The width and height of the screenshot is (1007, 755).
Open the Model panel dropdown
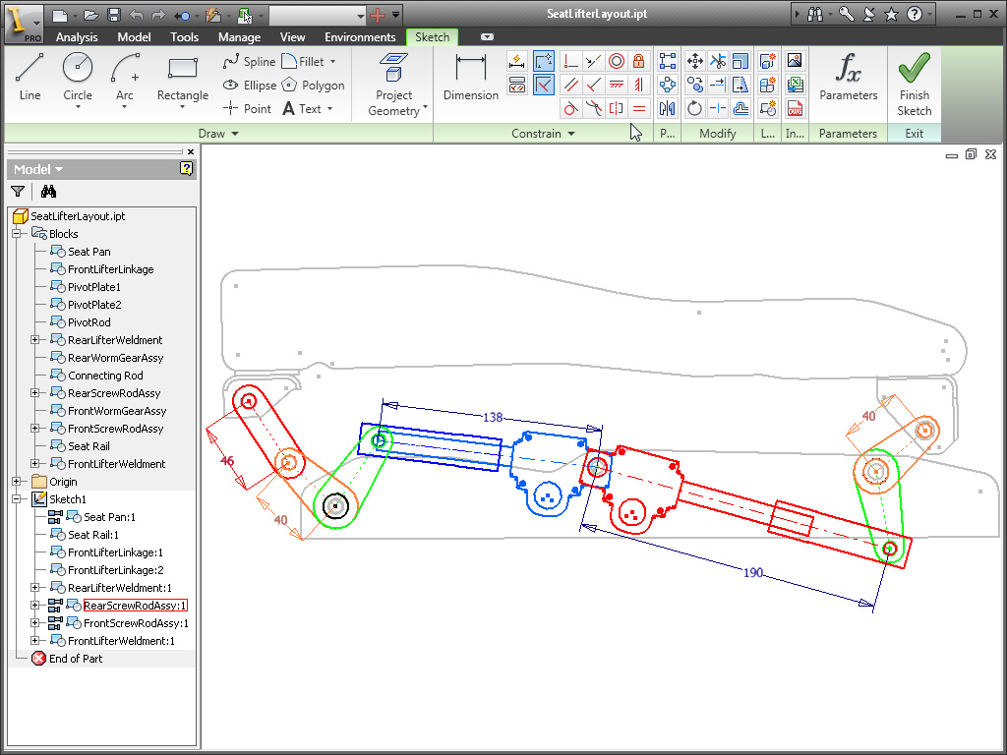(57, 168)
